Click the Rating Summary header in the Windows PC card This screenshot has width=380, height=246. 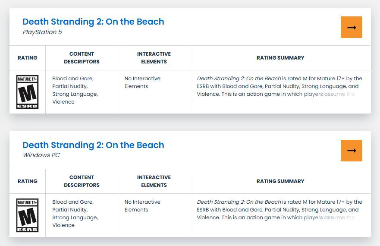click(280, 181)
